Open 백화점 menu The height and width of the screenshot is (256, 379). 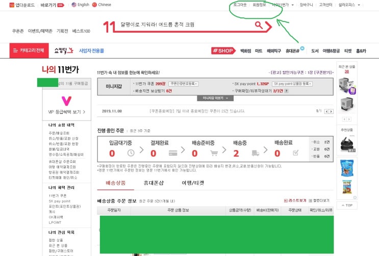[245, 51]
